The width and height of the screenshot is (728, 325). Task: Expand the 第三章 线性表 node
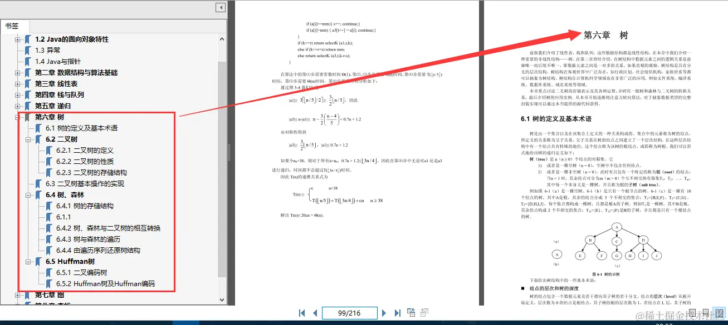pos(18,84)
